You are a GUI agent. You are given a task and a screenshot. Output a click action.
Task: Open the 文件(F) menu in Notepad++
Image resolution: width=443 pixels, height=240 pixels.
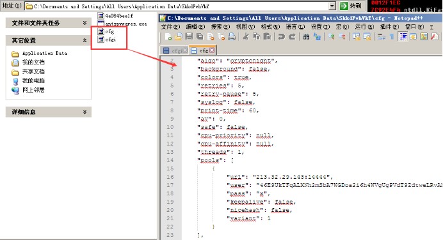coord(170,27)
